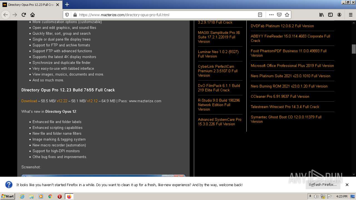Toggle reader view icon
Image resolution: width=356 pixels, height=200 pixels.
(x=260, y=15)
